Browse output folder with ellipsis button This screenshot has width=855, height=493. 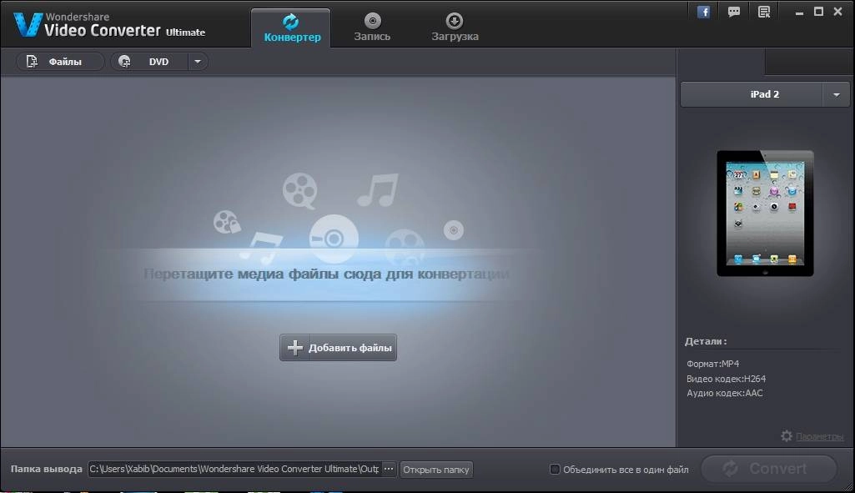389,469
